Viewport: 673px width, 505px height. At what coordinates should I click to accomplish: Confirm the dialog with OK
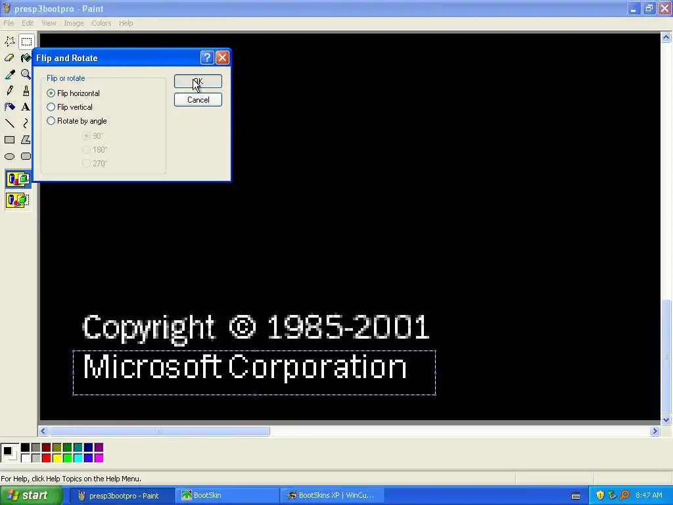click(x=198, y=81)
